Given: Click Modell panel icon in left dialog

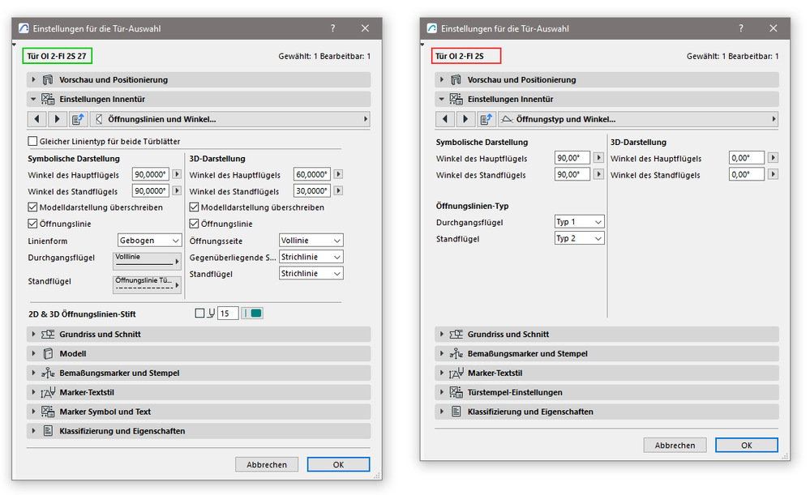Looking at the screenshot, I should tap(48, 353).
